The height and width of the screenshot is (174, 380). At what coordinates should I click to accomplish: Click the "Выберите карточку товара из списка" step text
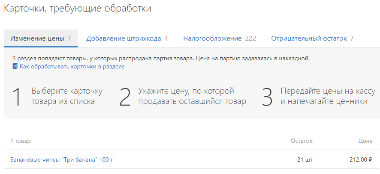point(67,96)
